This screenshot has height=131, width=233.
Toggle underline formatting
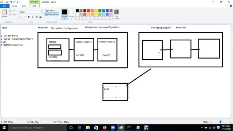[x=37, y=17]
